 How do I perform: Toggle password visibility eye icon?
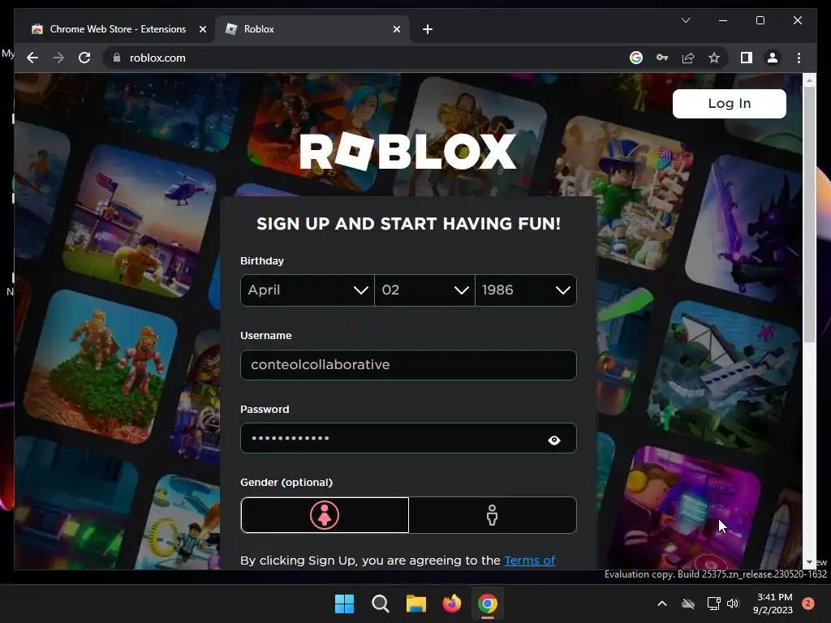553,440
